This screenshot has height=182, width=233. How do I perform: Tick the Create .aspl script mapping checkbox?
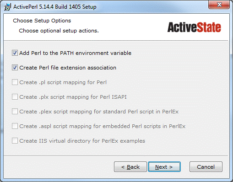point(15,126)
